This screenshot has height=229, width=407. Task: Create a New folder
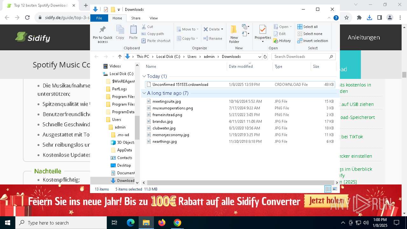[234, 34]
